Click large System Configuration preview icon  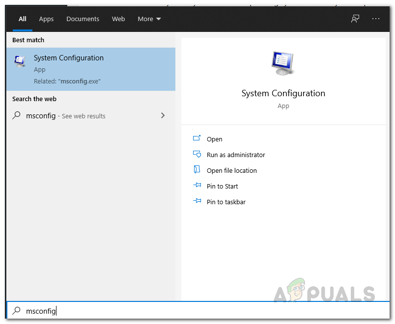point(282,63)
